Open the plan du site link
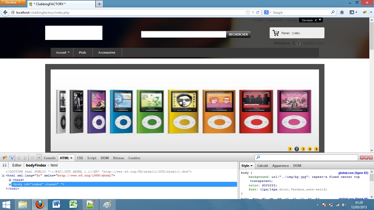Viewport: 374px width, 210px height. tap(275, 20)
